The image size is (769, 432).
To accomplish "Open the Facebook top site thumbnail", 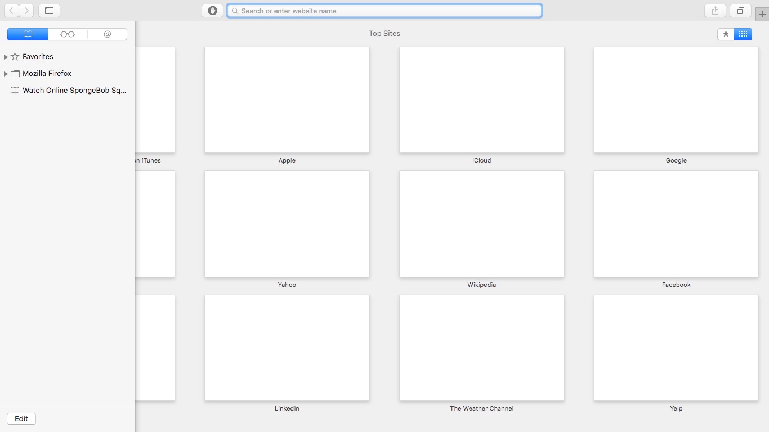I will [x=676, y=224].
